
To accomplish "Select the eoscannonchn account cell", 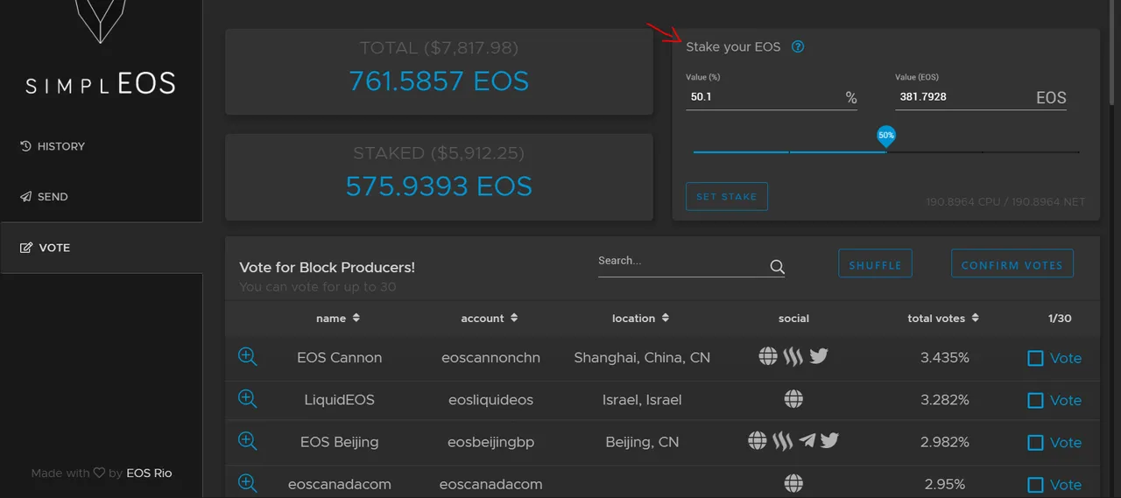I will point(489,357).
